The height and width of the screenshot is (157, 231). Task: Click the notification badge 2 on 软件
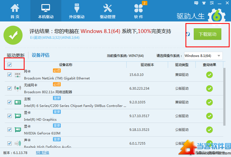click(144, 3)
